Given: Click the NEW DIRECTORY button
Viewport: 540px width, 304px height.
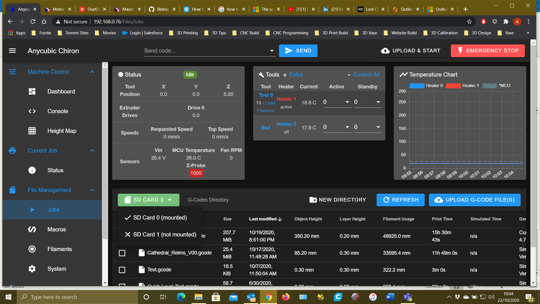Looking at the screenshot, I should 338,200.
